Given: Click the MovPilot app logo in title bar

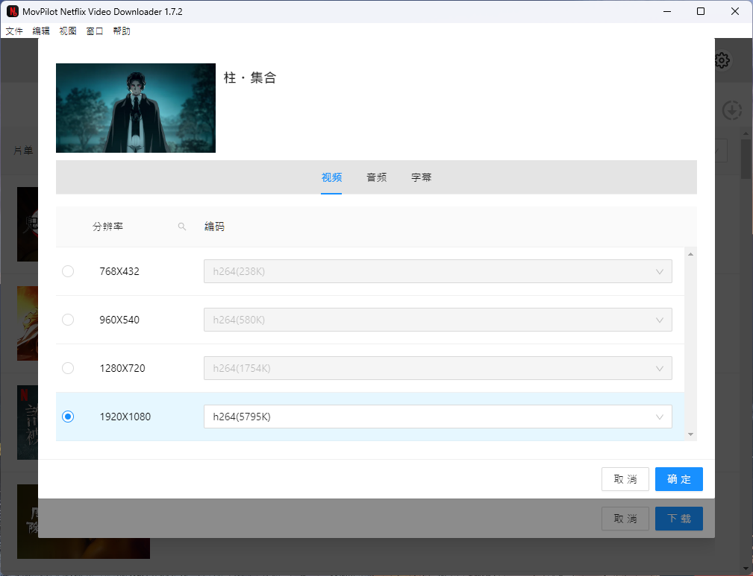Looking at the screenshot, I should tap(12, 11).
